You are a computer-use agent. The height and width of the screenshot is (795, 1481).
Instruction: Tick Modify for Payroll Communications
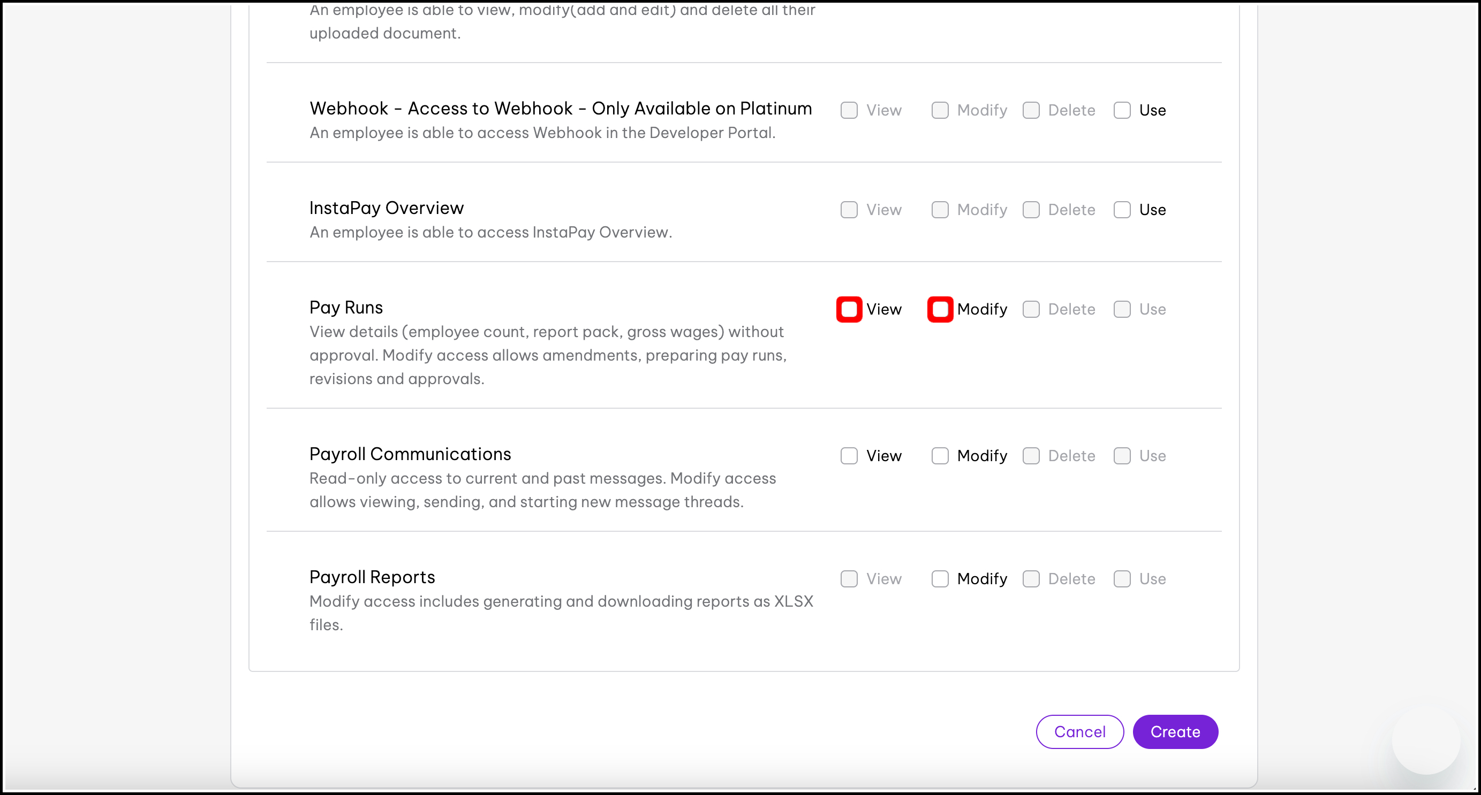pos(940,456)
